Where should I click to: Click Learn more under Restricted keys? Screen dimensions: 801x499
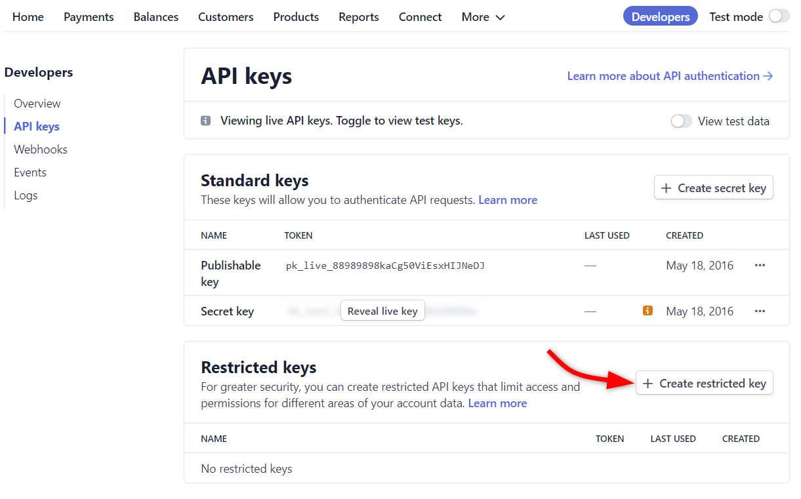coord(497,403)
